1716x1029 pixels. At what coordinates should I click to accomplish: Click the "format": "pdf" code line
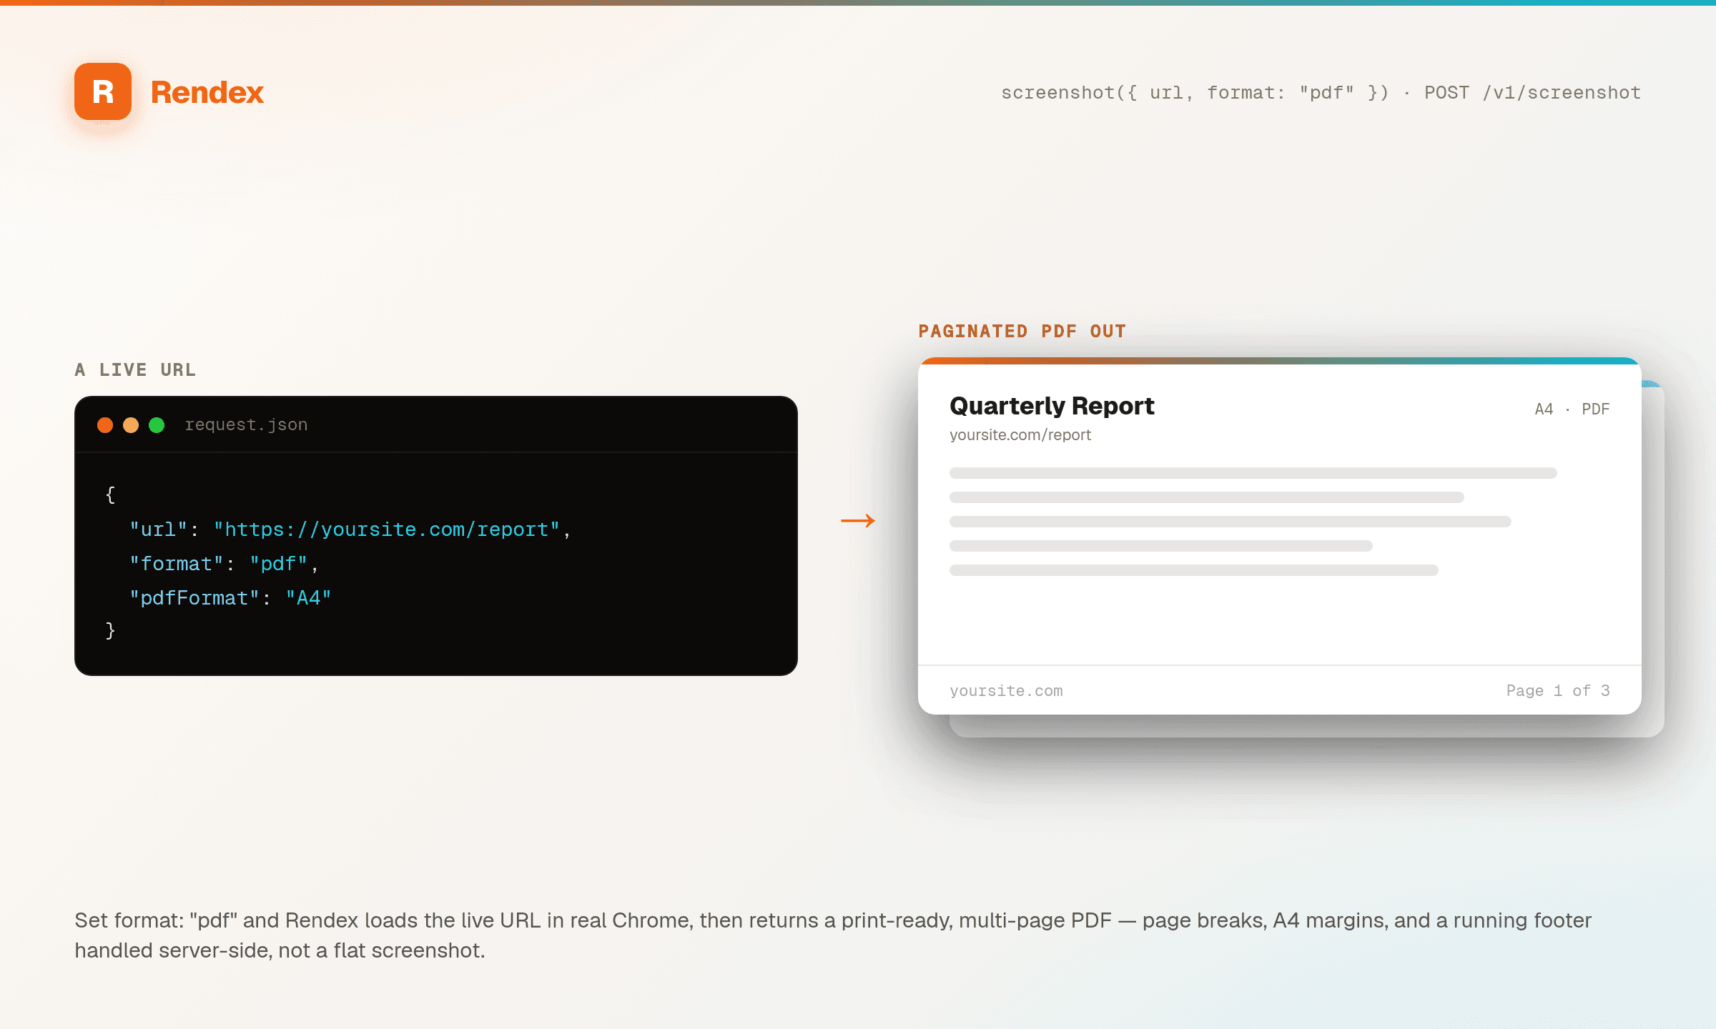click(224, 564)
